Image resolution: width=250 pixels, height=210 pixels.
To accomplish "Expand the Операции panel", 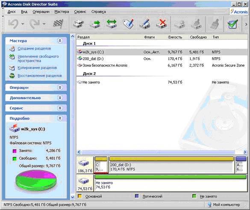I will pyautogui.click(x=60, y=87).
